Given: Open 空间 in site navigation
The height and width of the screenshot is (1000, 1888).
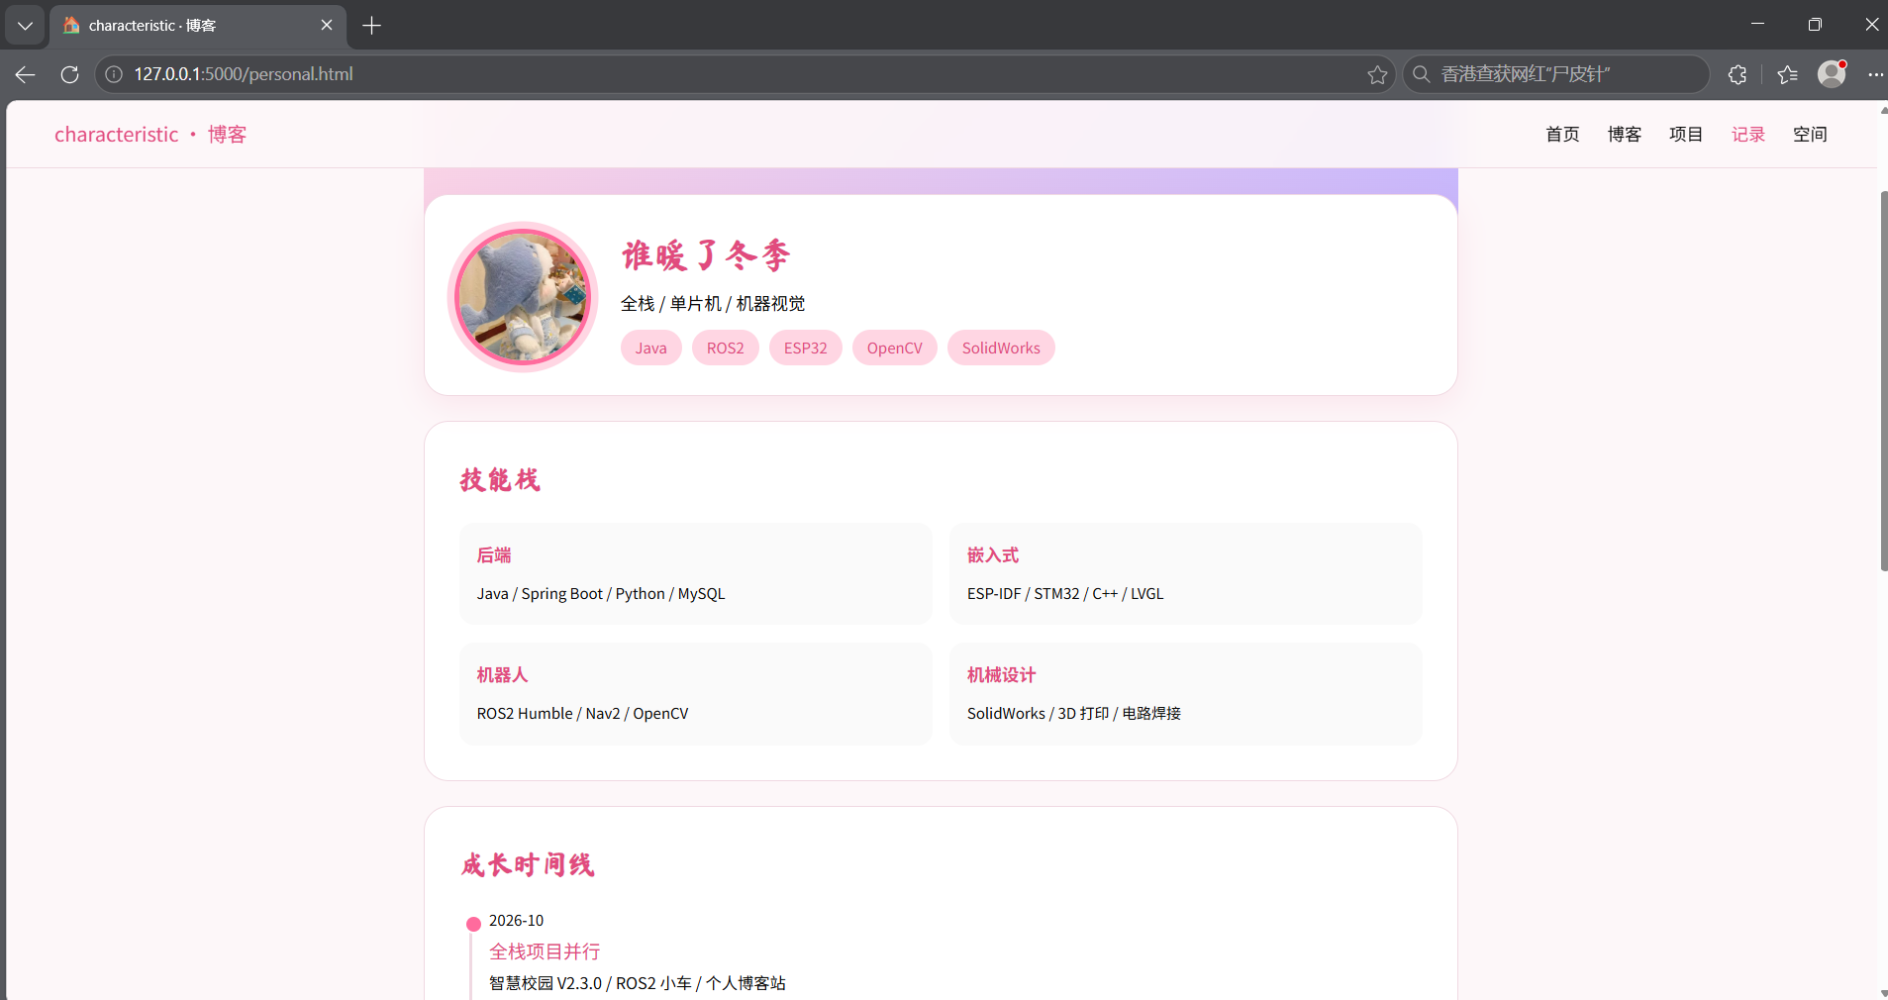Looking at the screenshot, I should 1810,135.
